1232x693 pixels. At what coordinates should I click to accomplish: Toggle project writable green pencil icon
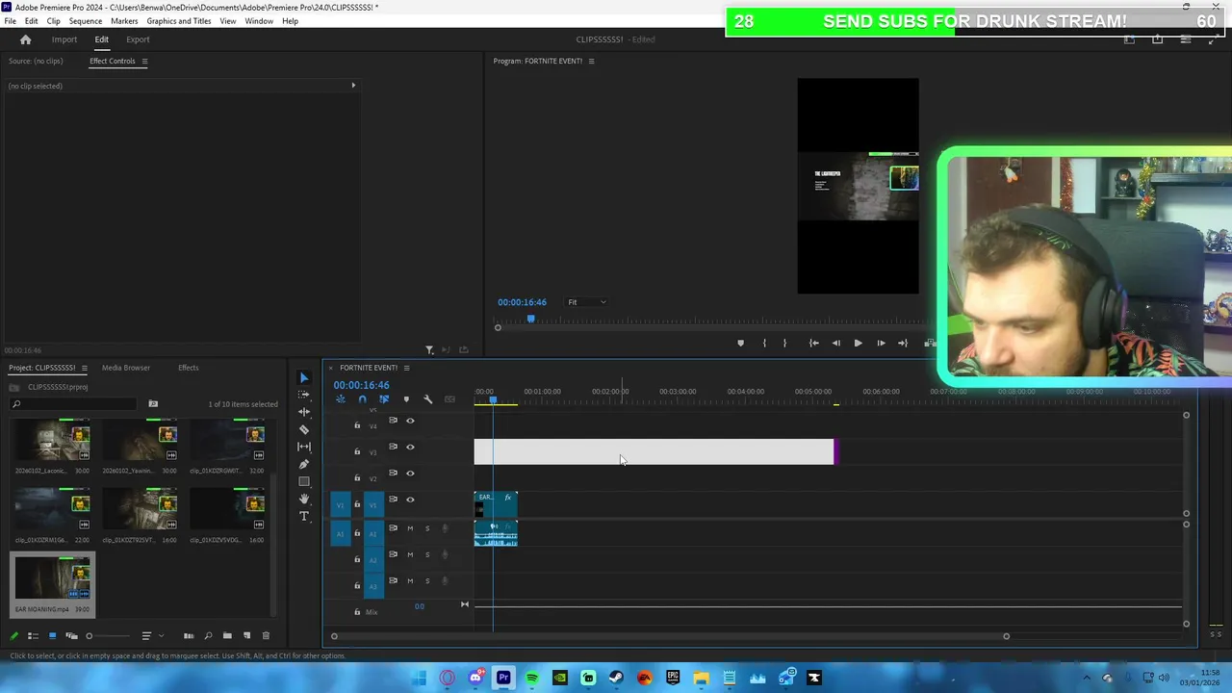[x=13, y=635]
